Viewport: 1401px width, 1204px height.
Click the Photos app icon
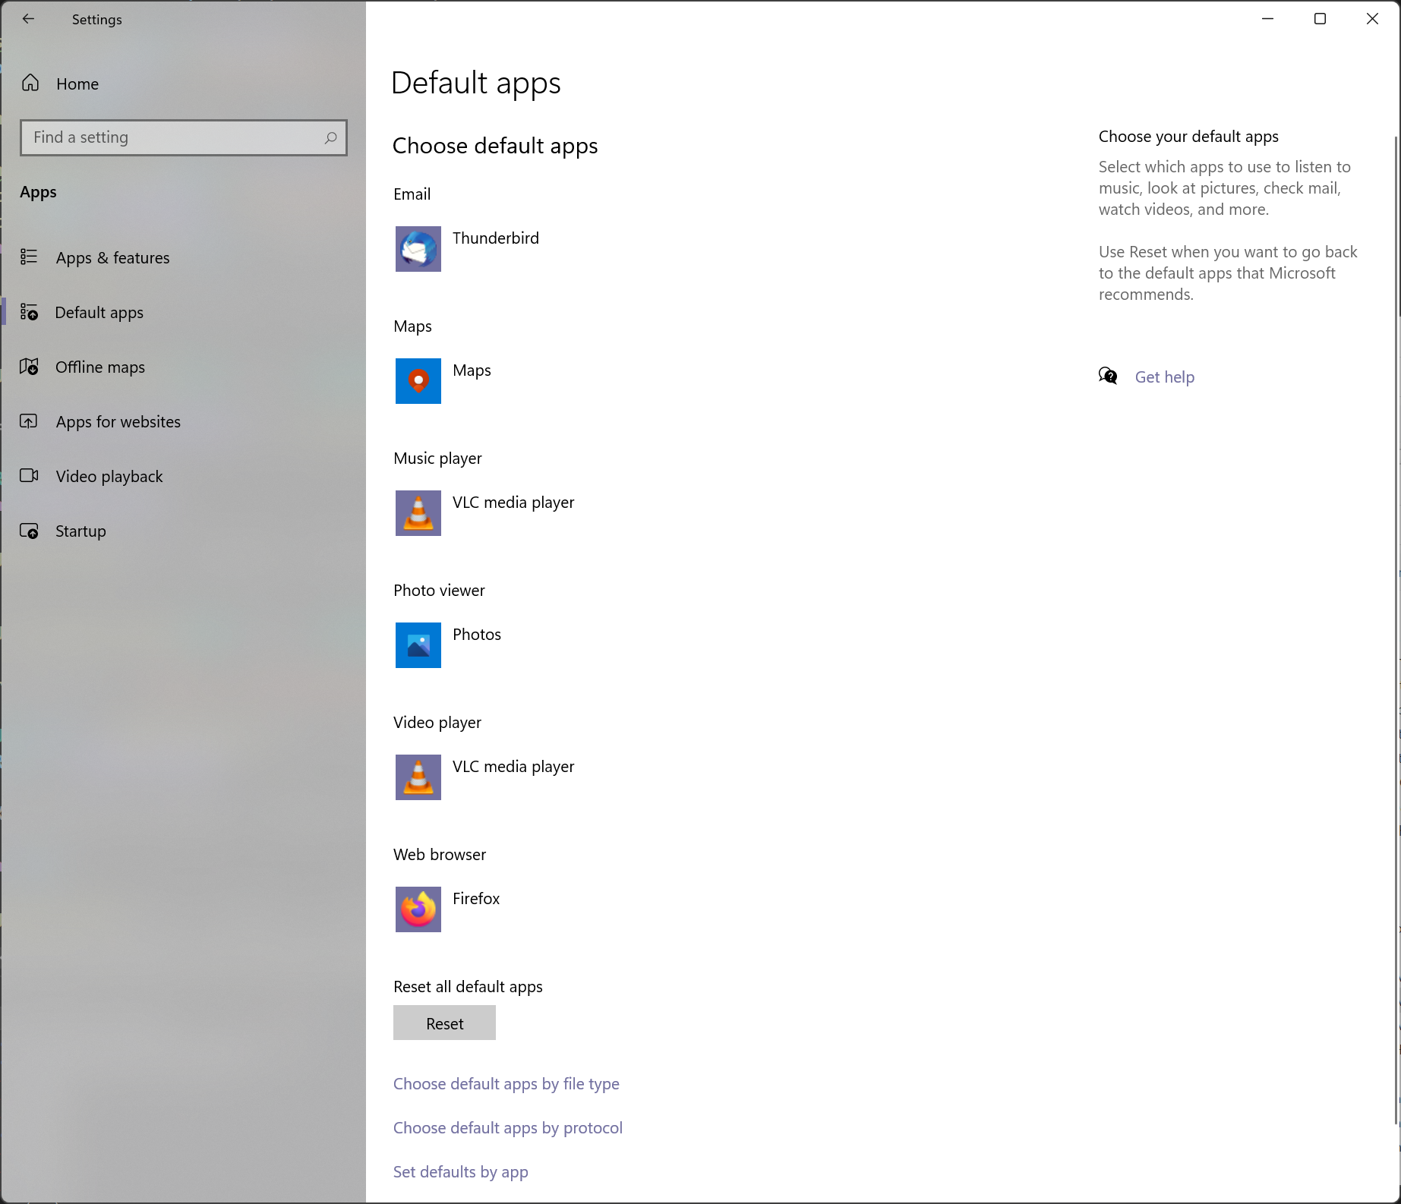(418, 645)
